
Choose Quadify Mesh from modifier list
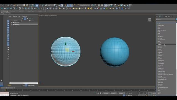coord(161,25)
